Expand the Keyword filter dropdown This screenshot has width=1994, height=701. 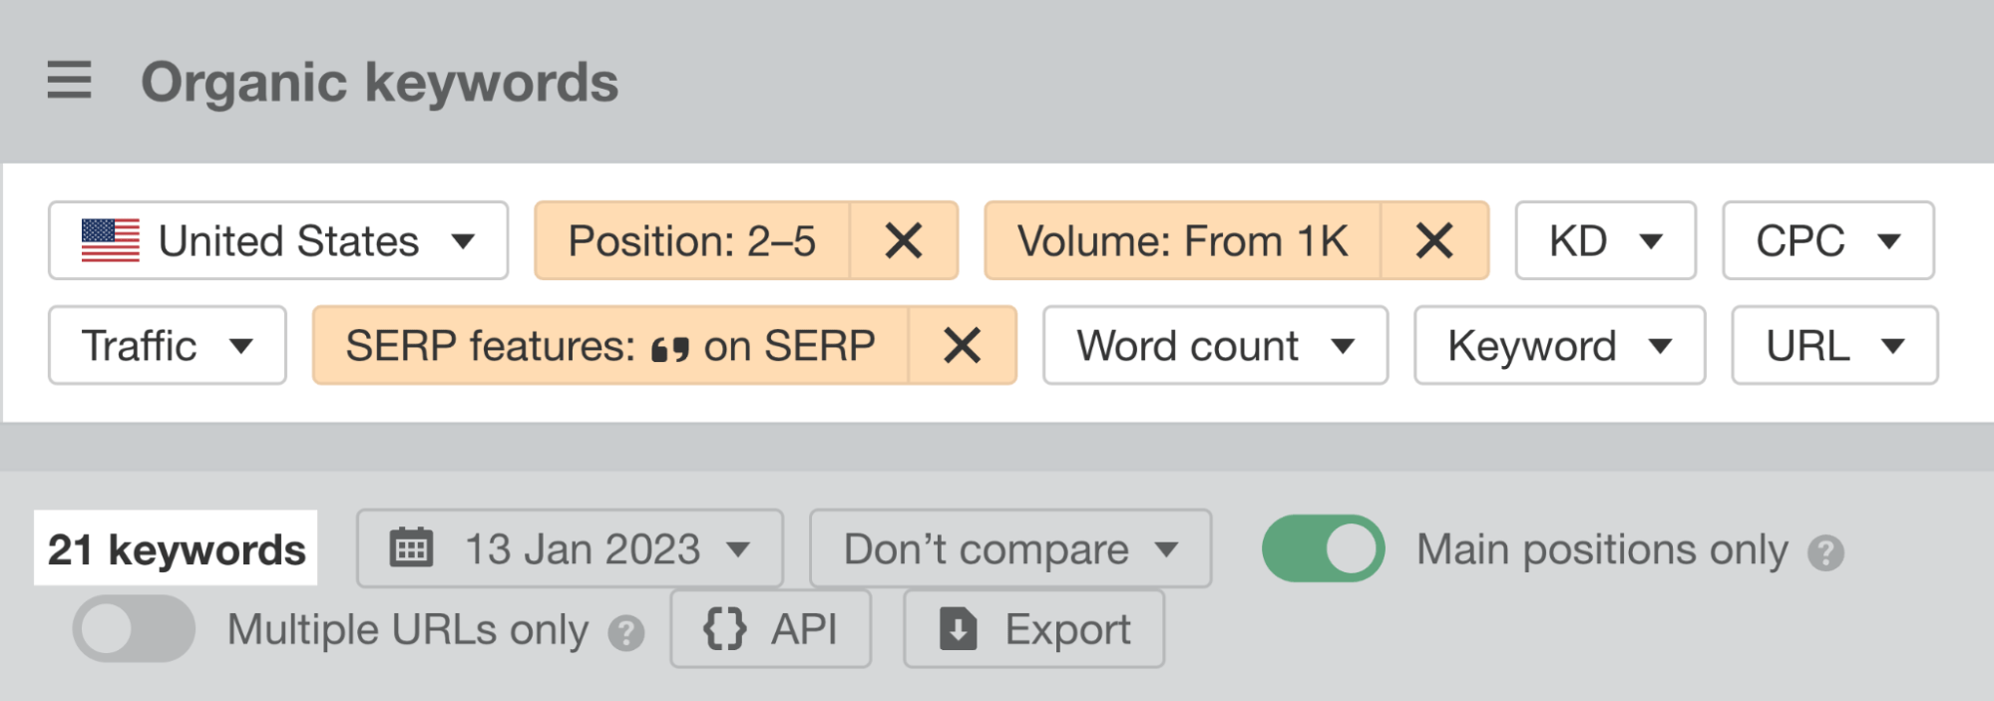point(1559,346)
